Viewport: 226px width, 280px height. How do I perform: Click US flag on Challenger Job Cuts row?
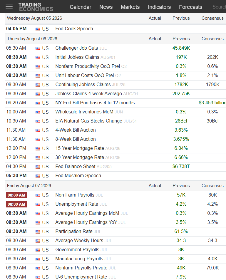coord(38,48)
